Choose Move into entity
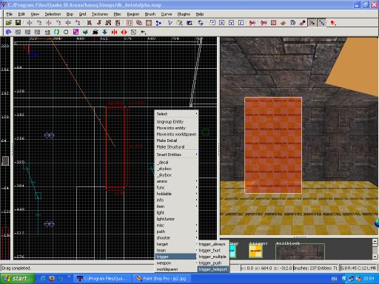 click(x=176, y=128)
